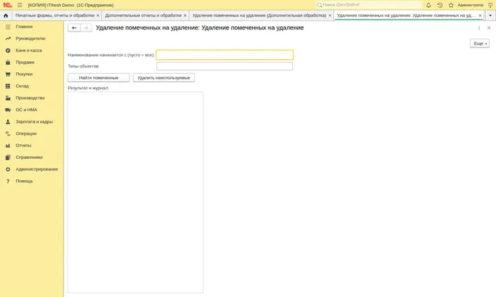The height and width of the screenshot is (297, 496).
Task: Click the Администратор user name
Action: pyautogui.click(x=471, y=5)
